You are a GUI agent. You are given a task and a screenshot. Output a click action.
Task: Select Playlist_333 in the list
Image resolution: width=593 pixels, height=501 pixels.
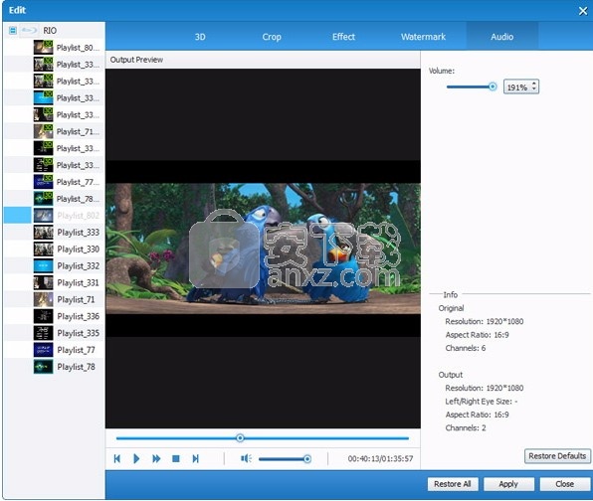pyautogui.click(x=54, y=233)
